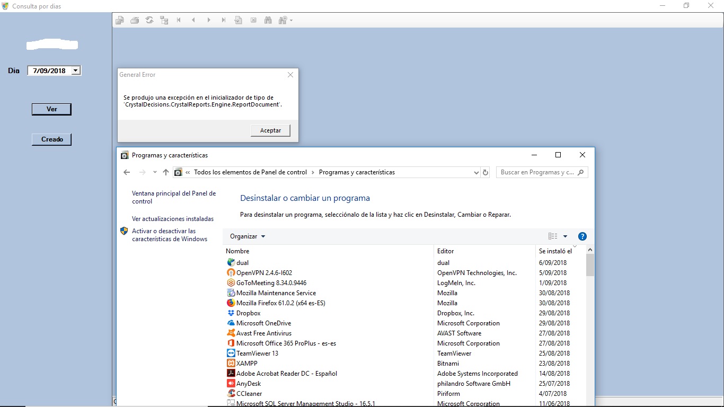Click the Dia date field 7/09/2018

coord(49,70)
